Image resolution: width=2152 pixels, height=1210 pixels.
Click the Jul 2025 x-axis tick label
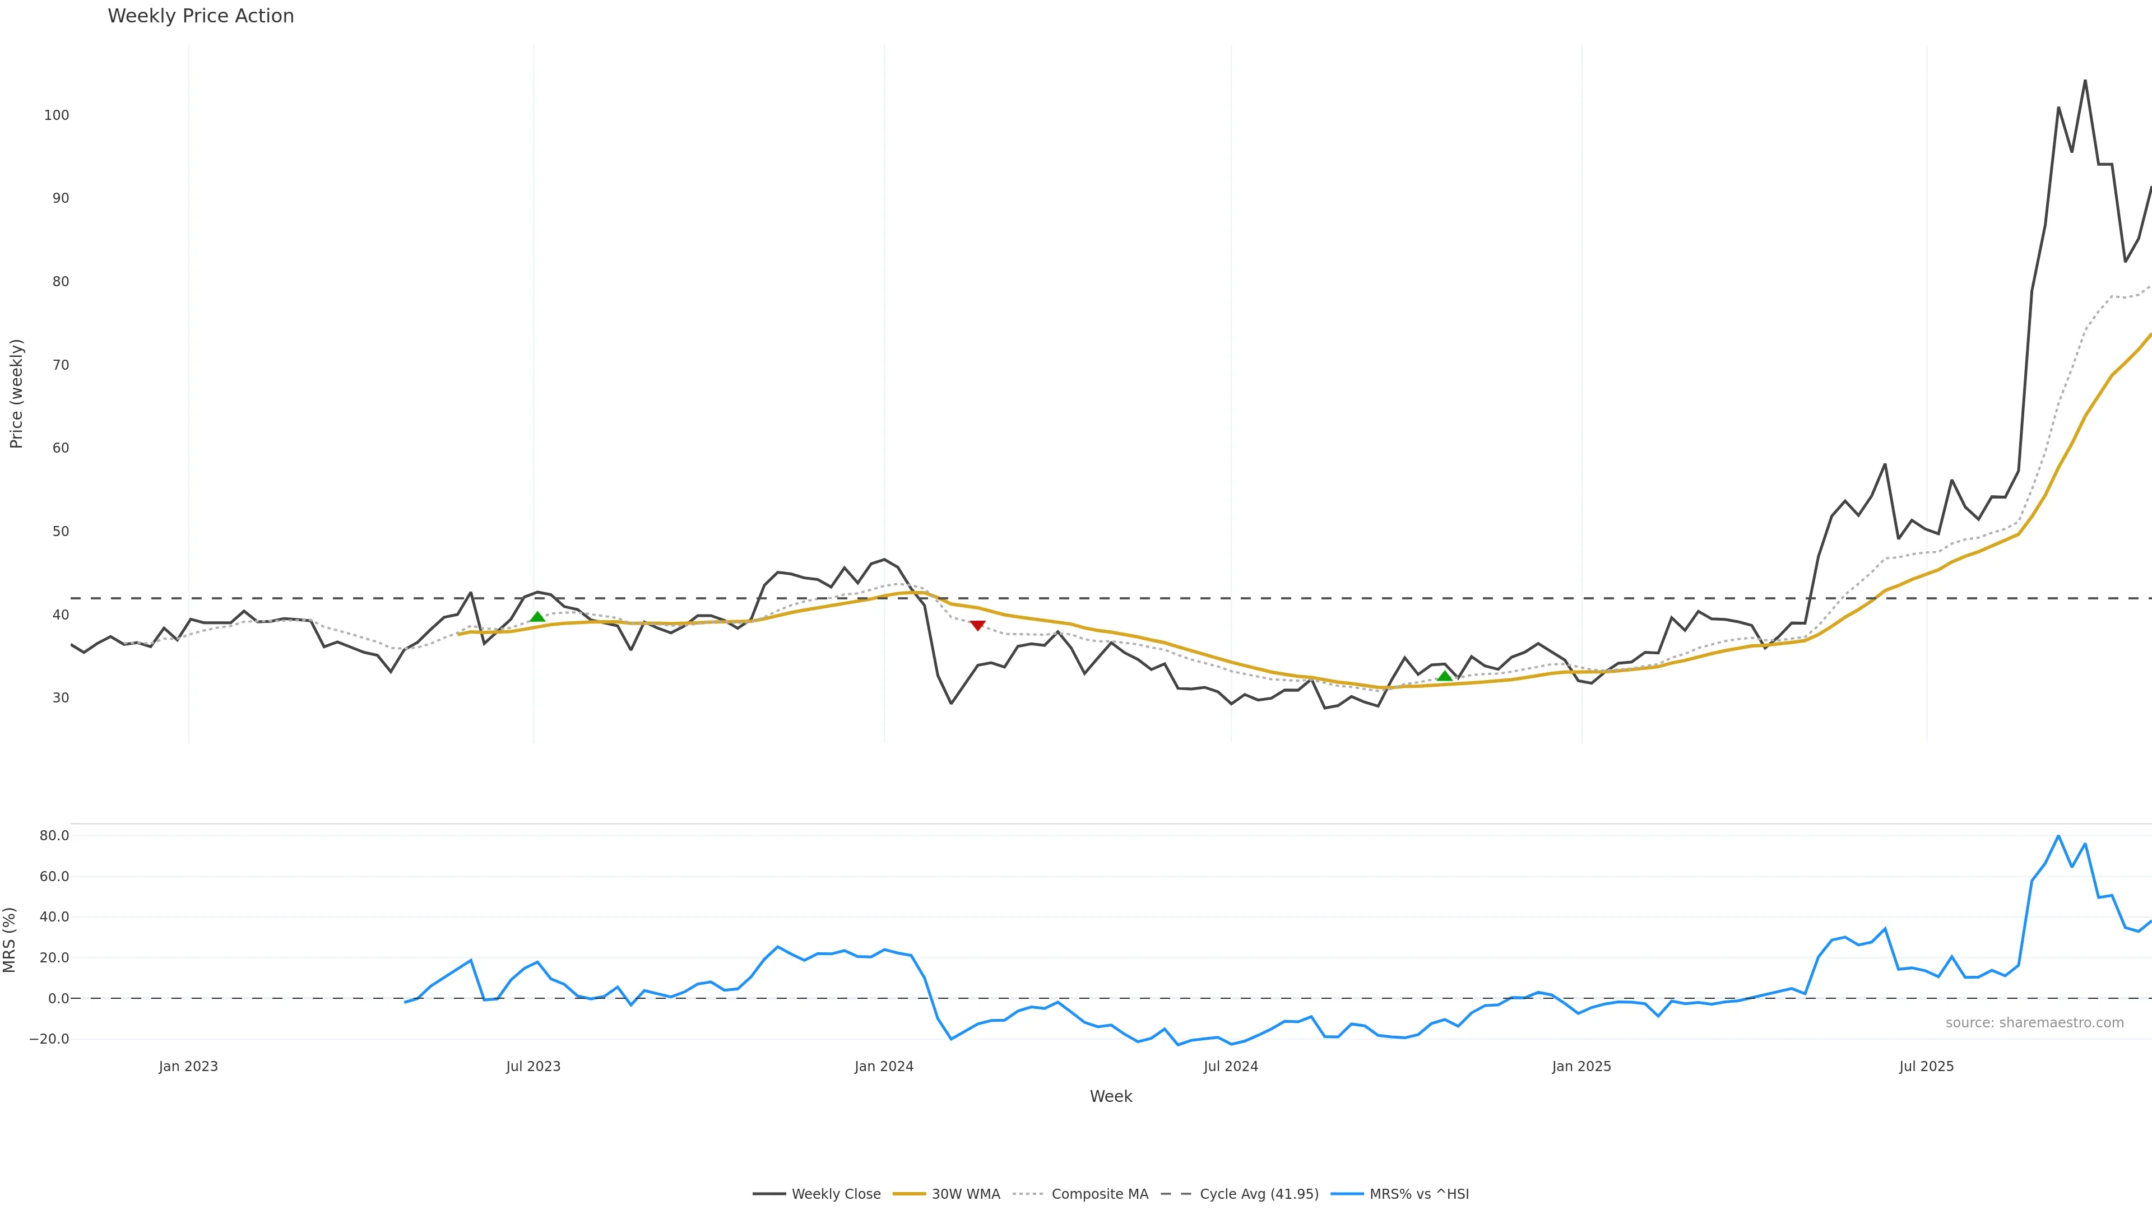point(1927,1067)
